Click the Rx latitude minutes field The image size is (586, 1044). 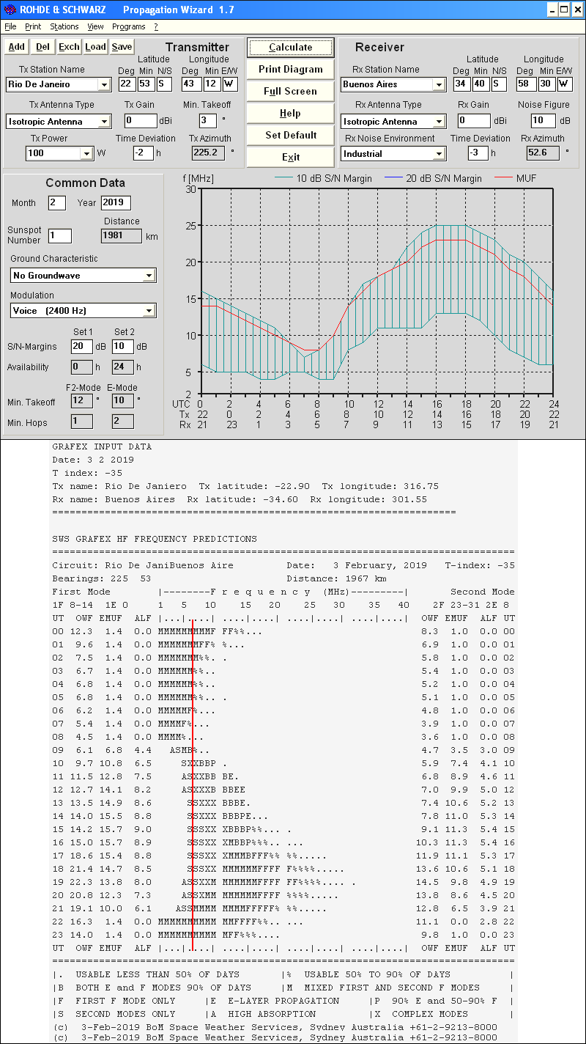(481, 84)
